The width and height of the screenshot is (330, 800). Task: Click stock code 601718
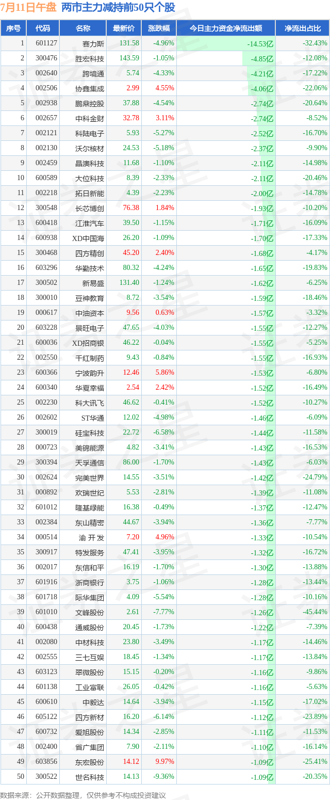point(46,597)
